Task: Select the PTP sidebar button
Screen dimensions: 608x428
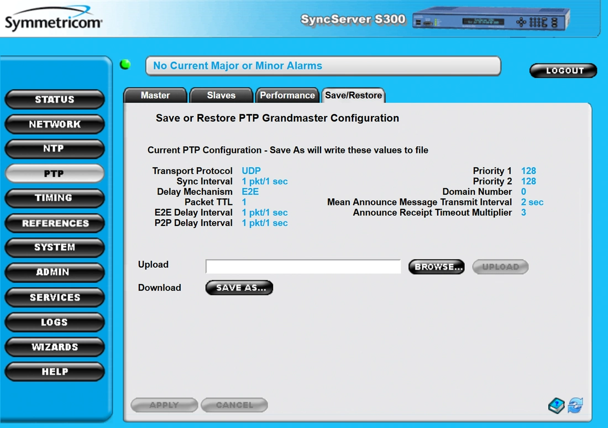Action: click(x=55, y=173)
